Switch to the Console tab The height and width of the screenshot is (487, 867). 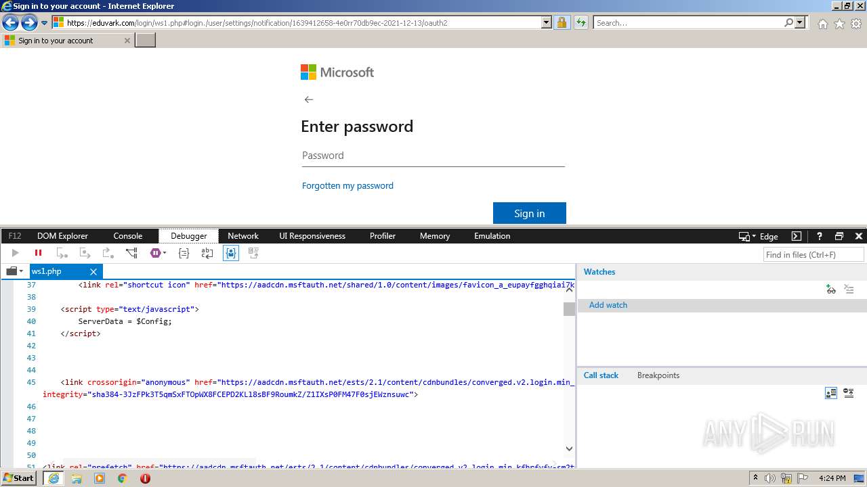click(128, 236)
